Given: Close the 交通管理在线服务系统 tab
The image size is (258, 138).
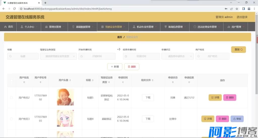Looking at the screenshot, I should pyautogui.click(x=39, y=3).
